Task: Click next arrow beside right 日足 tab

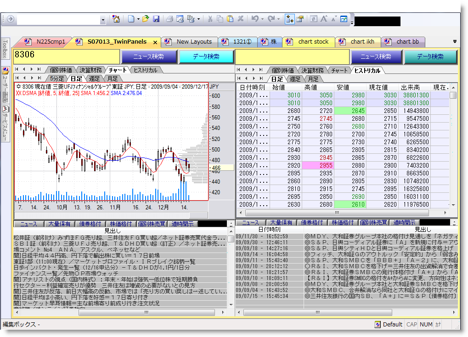Action: (254, 78)
